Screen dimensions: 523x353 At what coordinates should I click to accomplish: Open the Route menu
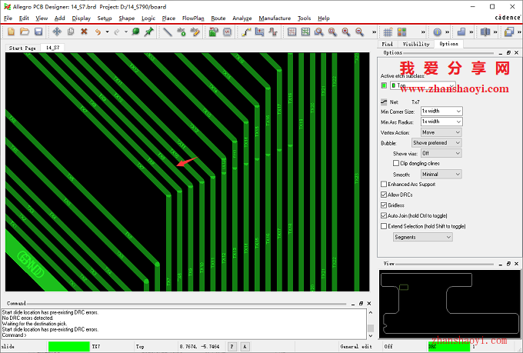coord(218,18)
